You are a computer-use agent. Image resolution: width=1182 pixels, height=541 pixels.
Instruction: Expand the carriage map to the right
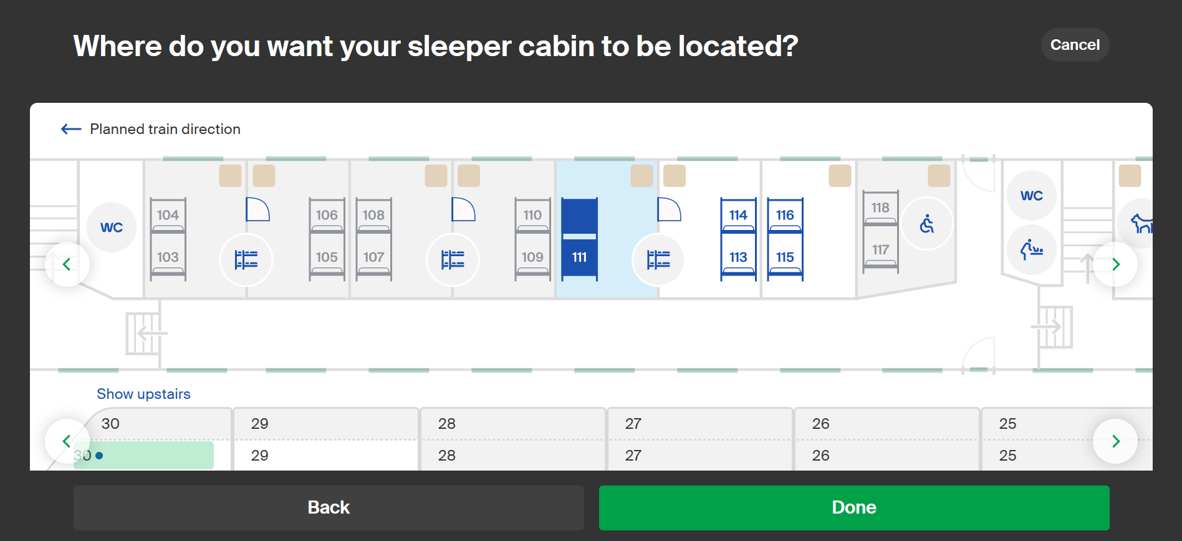pos(1115,264)
